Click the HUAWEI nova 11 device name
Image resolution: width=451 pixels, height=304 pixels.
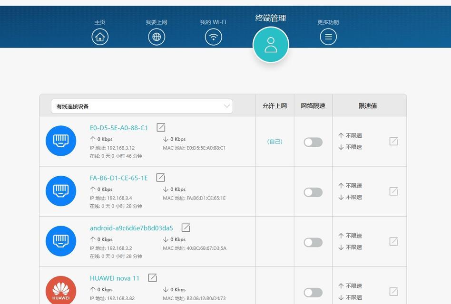point(115,278)
